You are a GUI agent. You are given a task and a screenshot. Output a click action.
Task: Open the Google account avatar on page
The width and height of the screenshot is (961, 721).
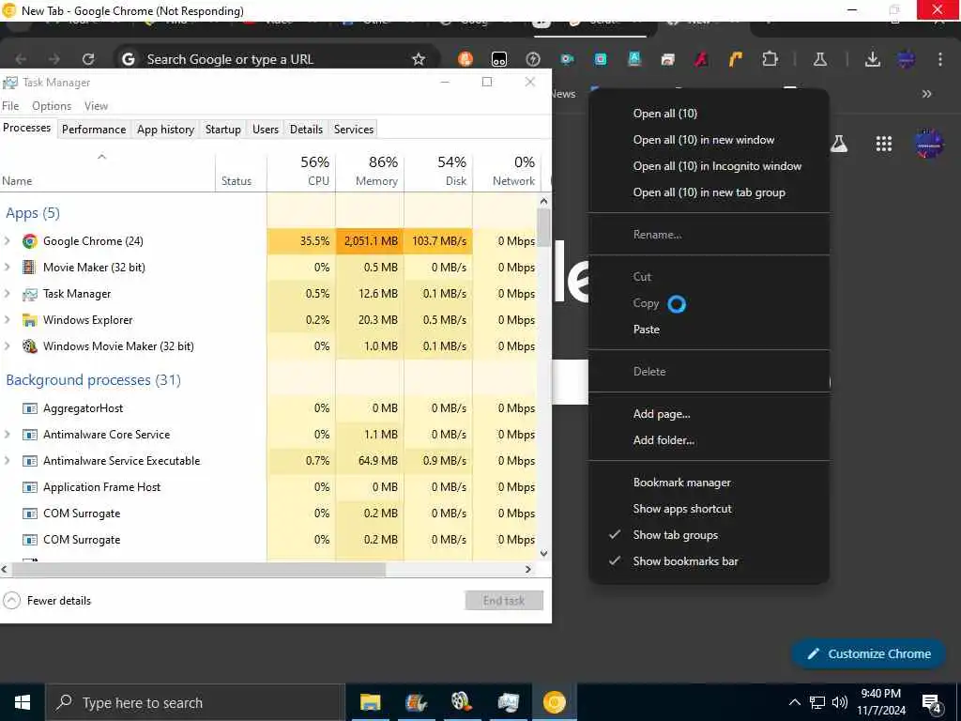pos(929,144)
